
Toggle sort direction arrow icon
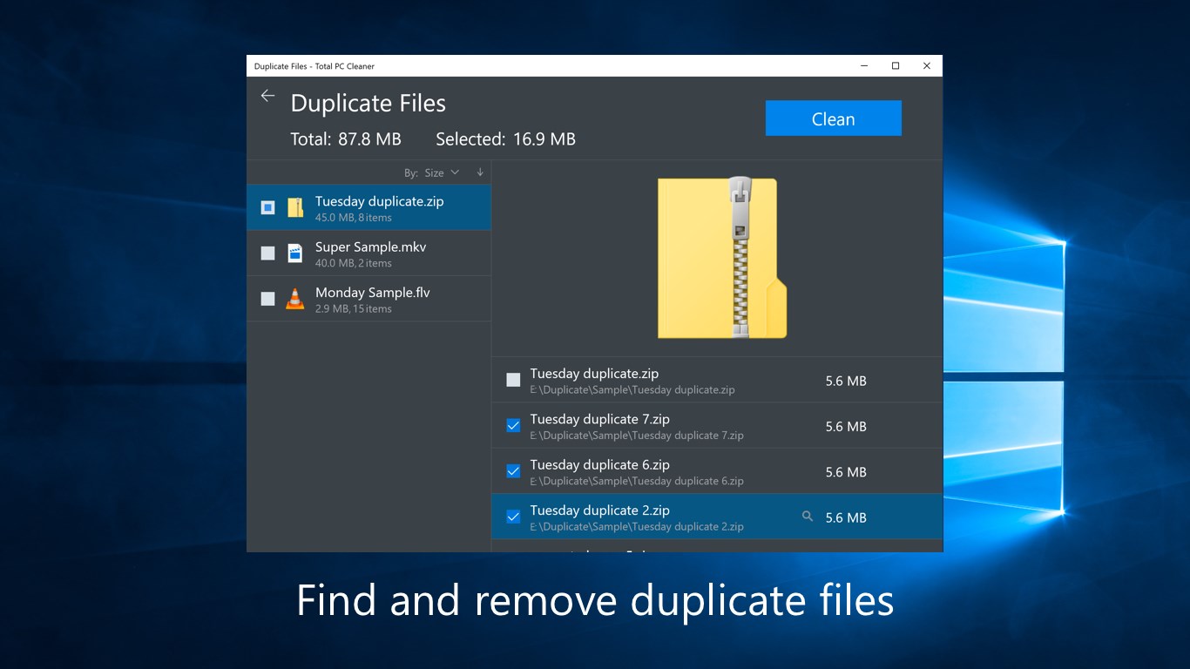click(x=480, y=172)
